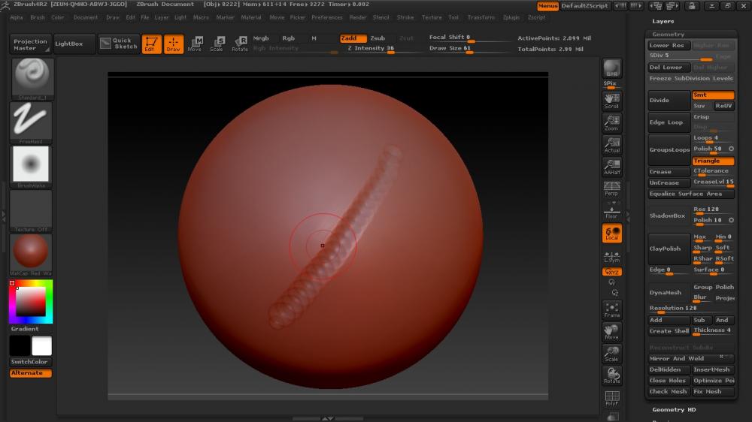Switch to Zsub sculpting mode
Image resolution: width=752 pixels, height=422 pixels.
point(378,38)
